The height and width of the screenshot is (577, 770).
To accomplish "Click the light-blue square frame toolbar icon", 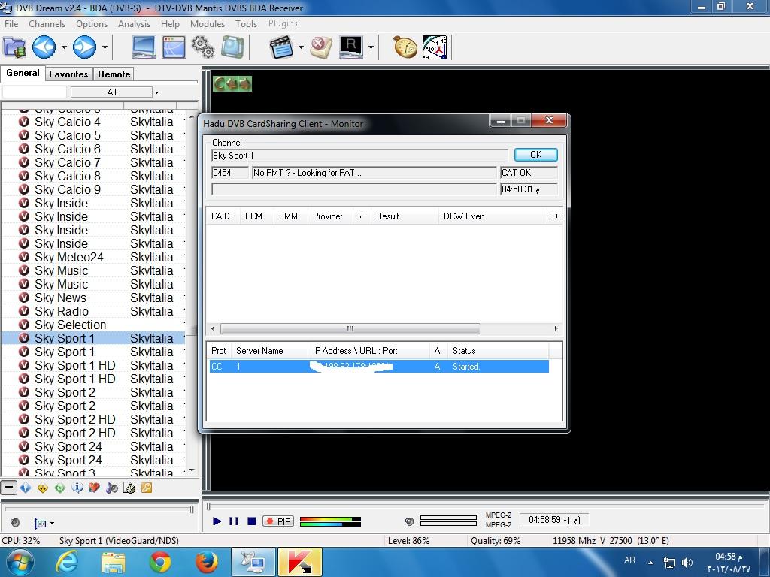I will [x=232, y=47].
